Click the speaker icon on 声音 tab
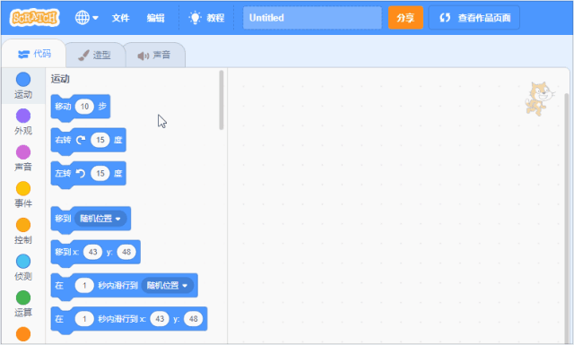The width and height of the screenshot is (574, 345). tap(143, 56)
